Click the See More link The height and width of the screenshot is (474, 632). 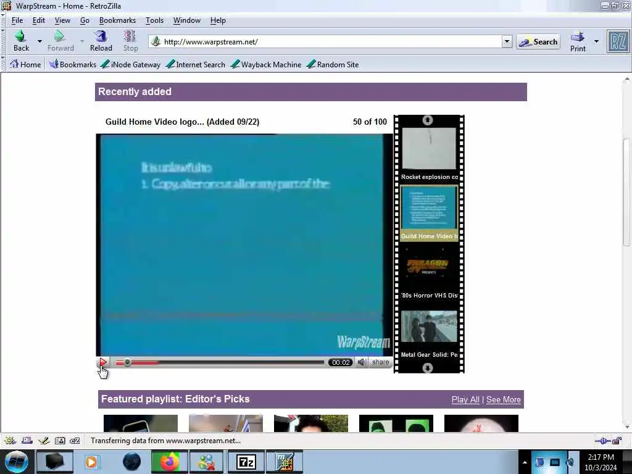click(x=504, y=399)
